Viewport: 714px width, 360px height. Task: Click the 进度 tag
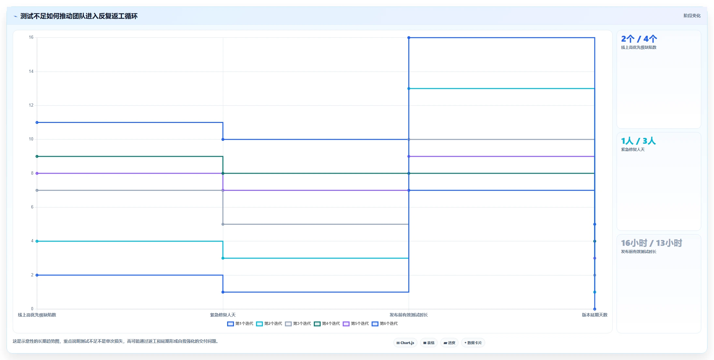(449, 343)
